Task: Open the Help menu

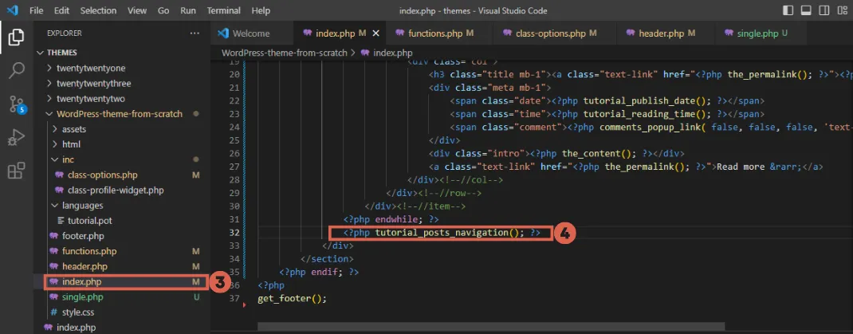Action: pos(261,10)
